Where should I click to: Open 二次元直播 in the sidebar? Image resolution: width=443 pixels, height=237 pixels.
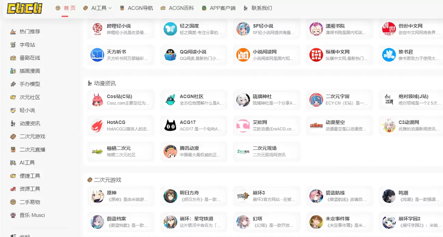(x=32, y=149)
